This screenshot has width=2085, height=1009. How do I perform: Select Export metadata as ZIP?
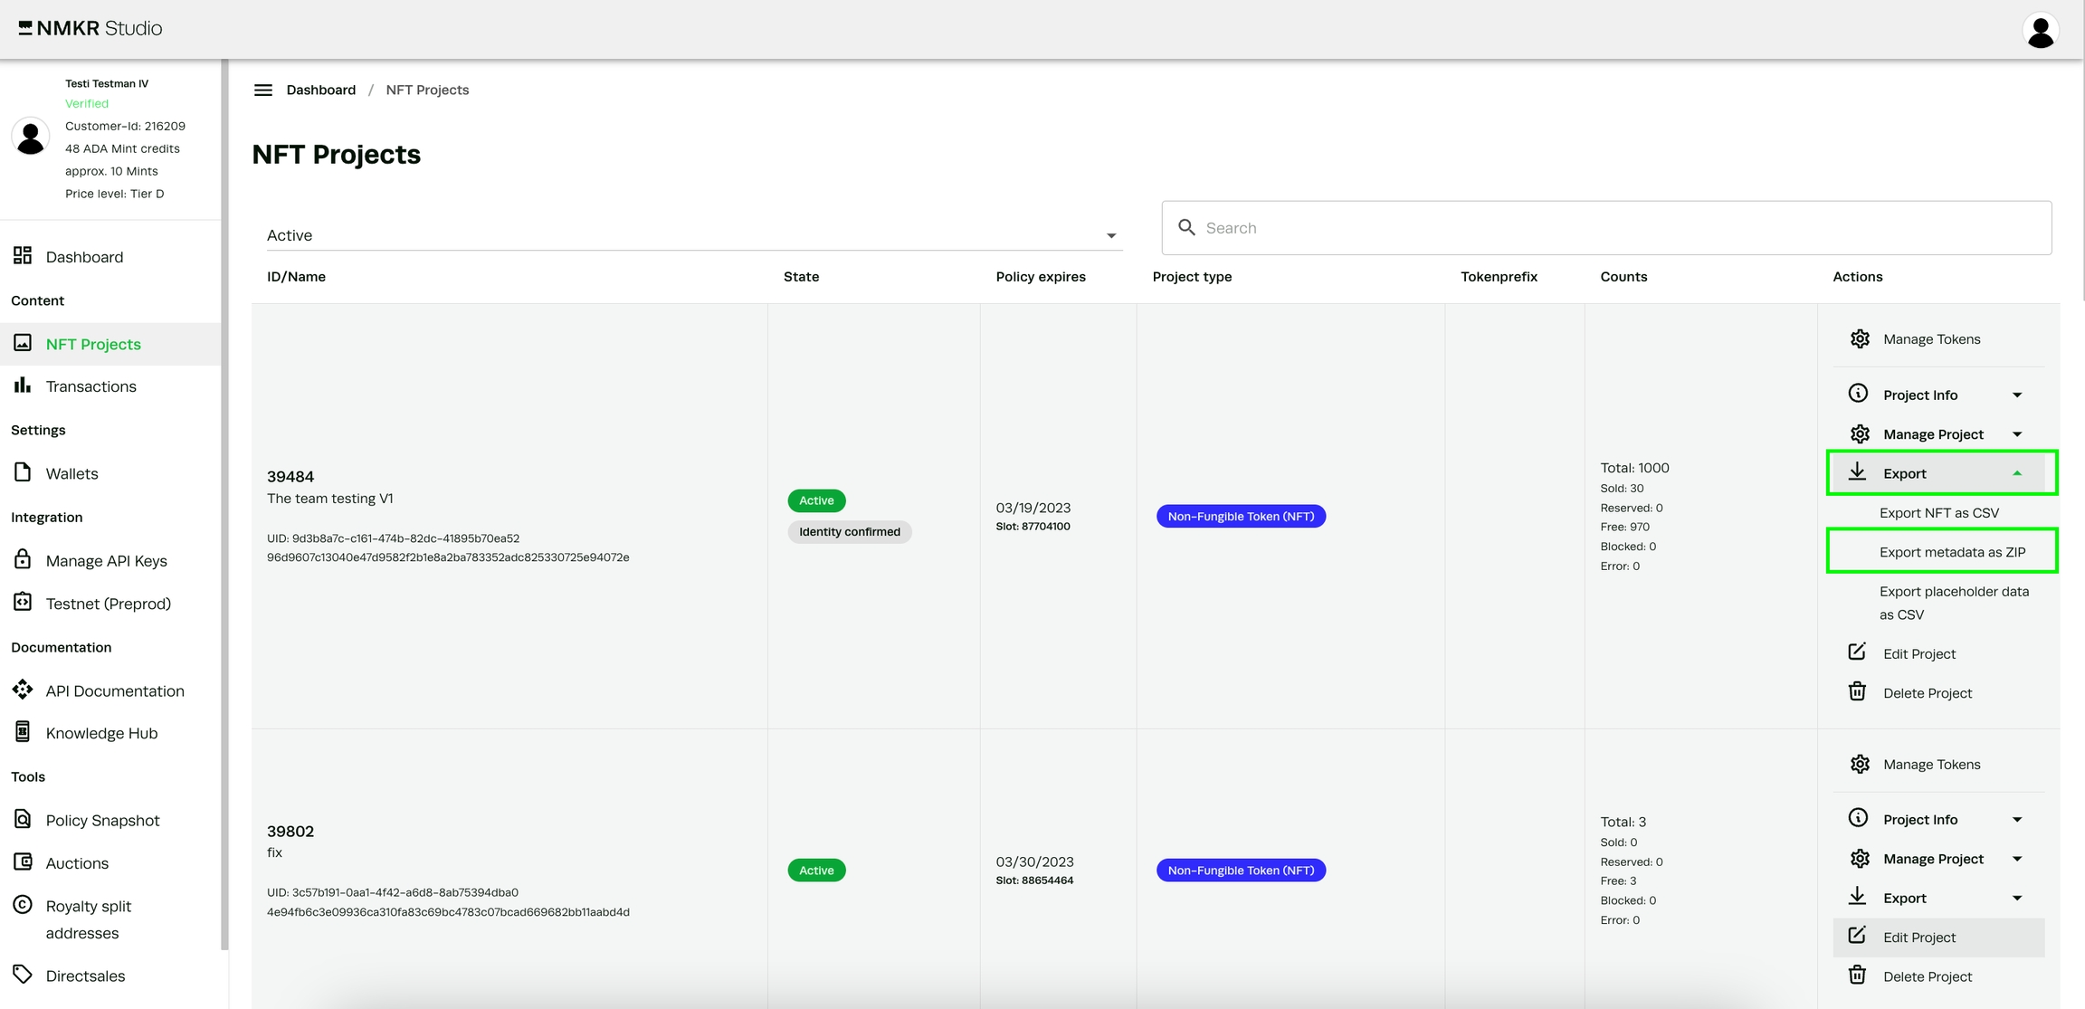pos(1951,552)
